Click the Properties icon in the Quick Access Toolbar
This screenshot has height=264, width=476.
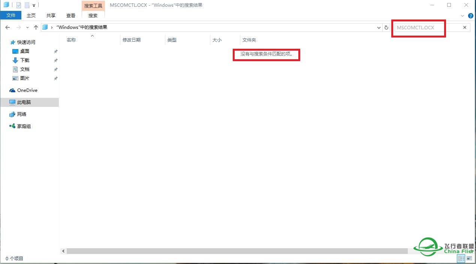click(18, 5)
